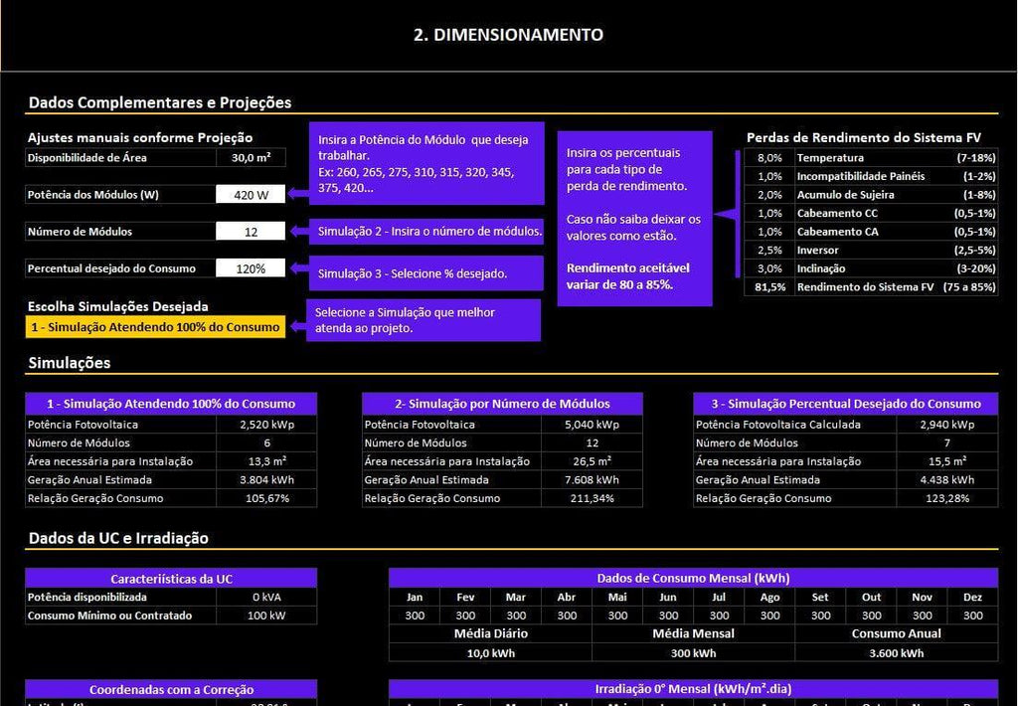The width and height of the screenshot is (1018, 706).
Task: Click the '2- Simulação por Número de Módulos' header
Action: click(x=502, y=404)
